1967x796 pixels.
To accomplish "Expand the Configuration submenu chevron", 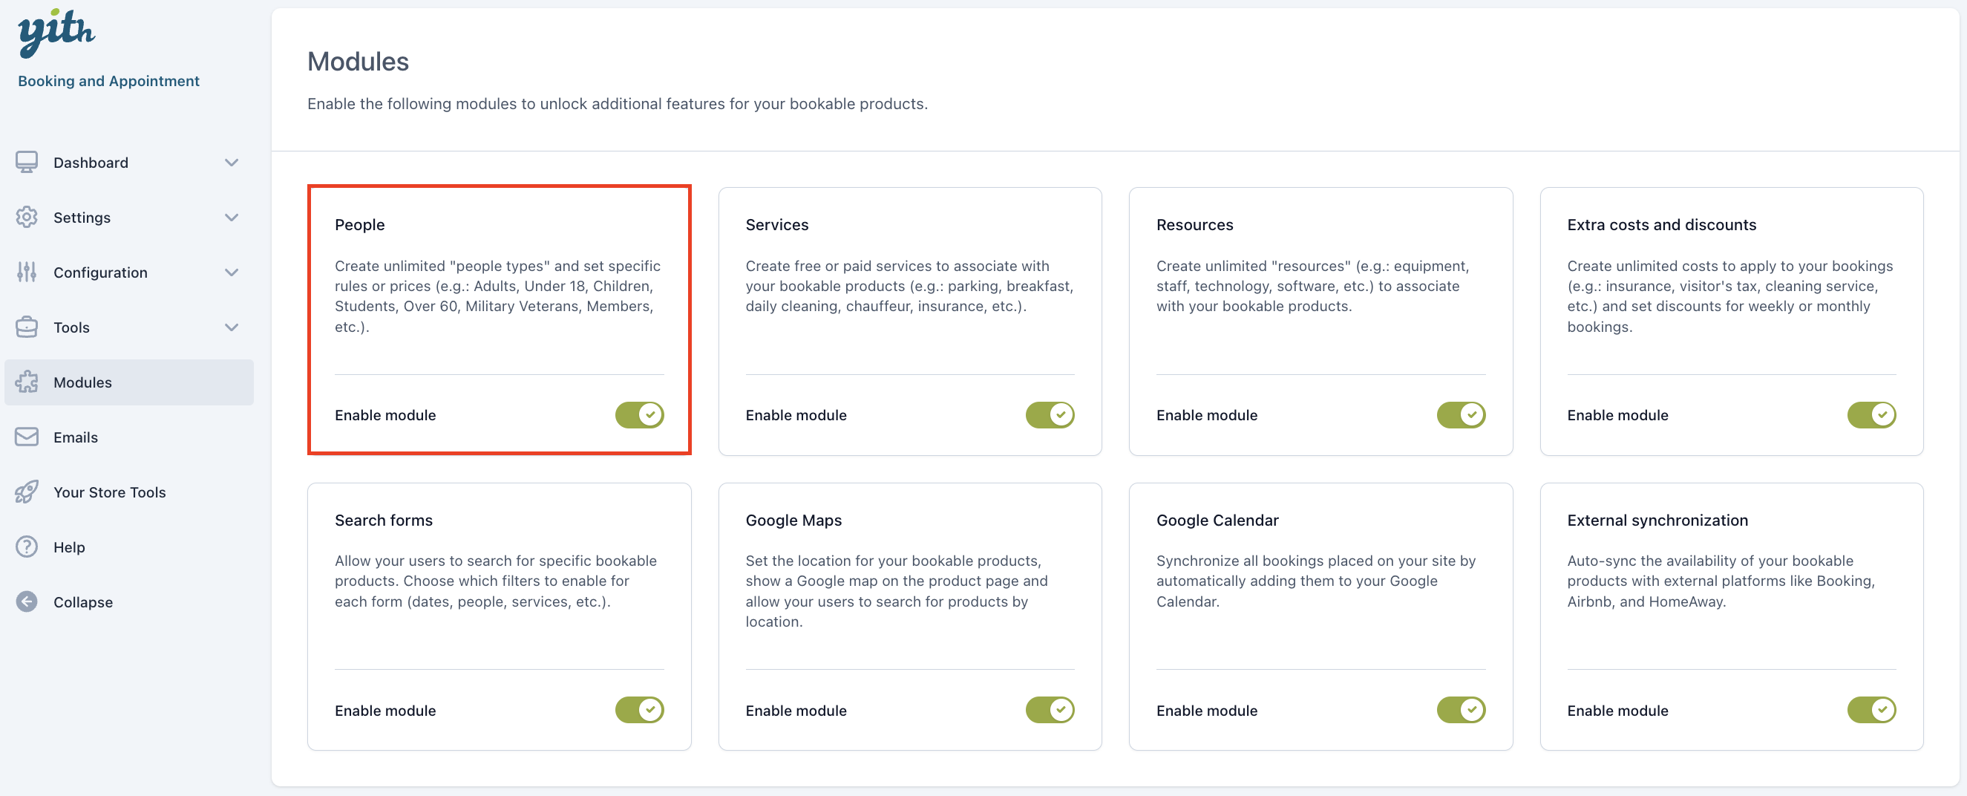I will coord(232,273).
